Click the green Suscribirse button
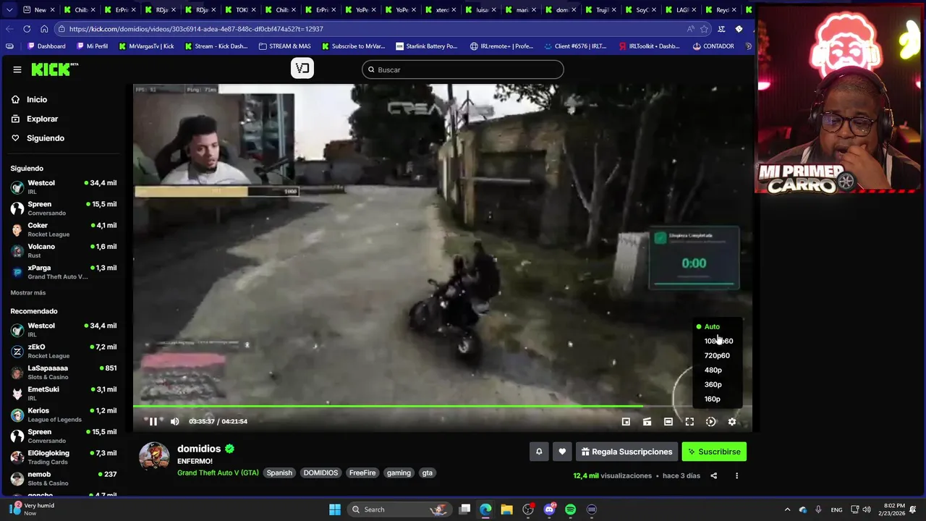 714,452
